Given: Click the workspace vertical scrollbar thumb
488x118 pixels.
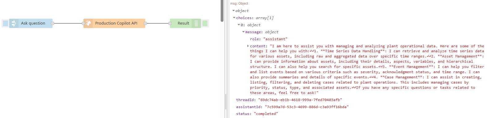Looking at the screenshot, I should [x=222, y=11].
